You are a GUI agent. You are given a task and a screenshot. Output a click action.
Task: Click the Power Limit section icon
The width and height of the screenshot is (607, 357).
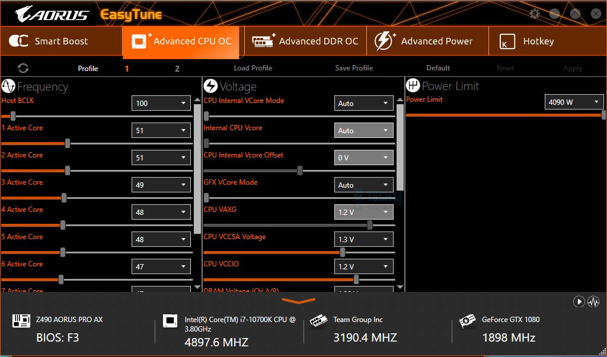coord(413,85)
